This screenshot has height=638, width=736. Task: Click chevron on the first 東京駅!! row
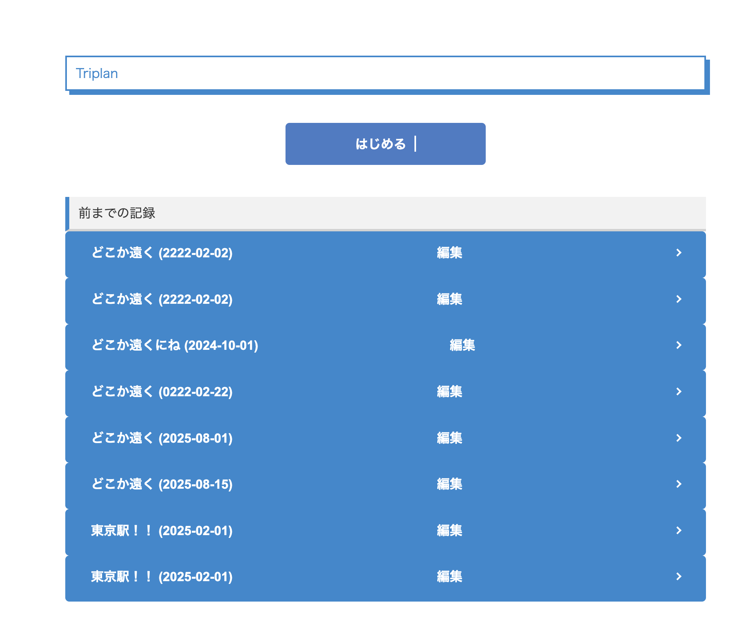click(678, 530)
